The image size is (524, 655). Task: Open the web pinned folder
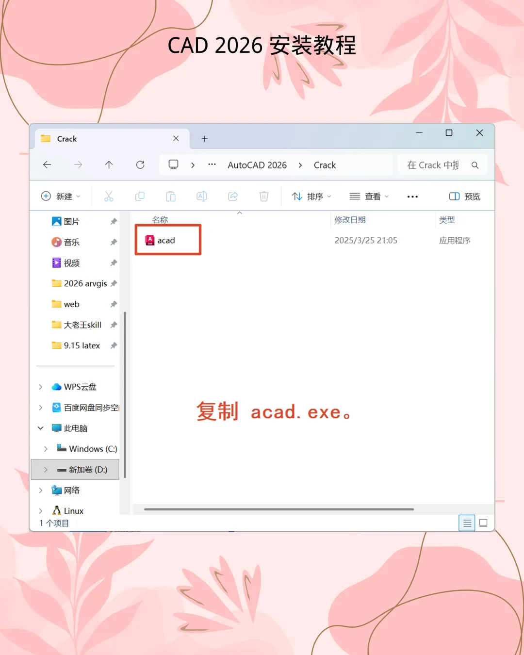click(65, 304)
